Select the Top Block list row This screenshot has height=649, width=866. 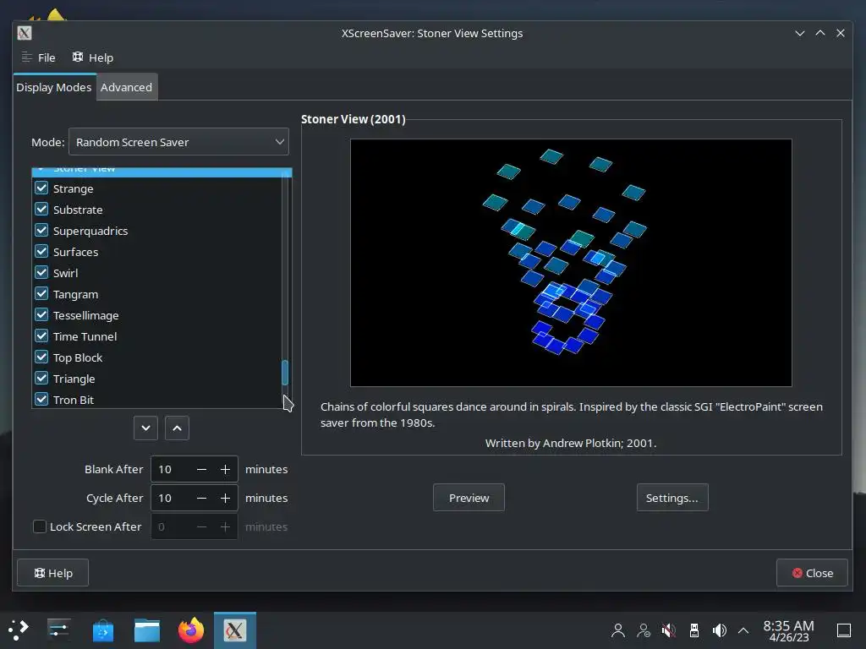click(x=156, y=357)
